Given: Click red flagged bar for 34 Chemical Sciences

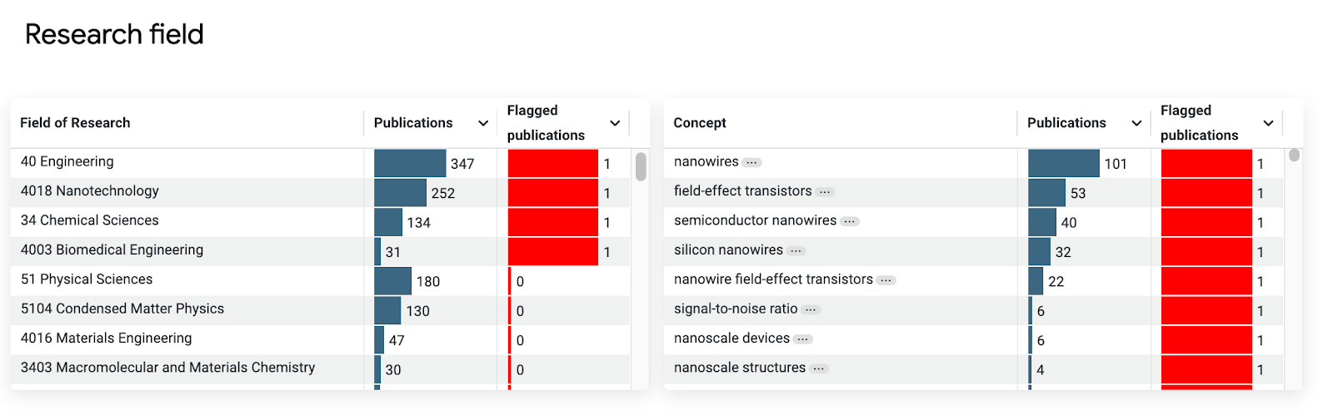Looking at the screenshot, I should point(553,222).
